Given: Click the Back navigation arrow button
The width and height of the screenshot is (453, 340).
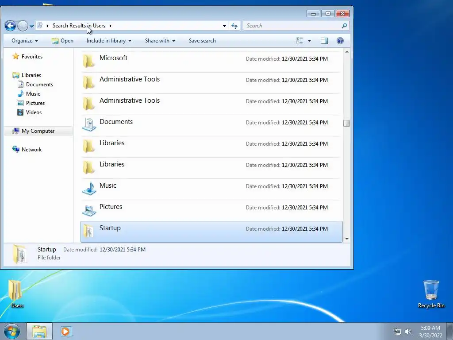Looking at the screenshot, I should click(x=10, y=26).
